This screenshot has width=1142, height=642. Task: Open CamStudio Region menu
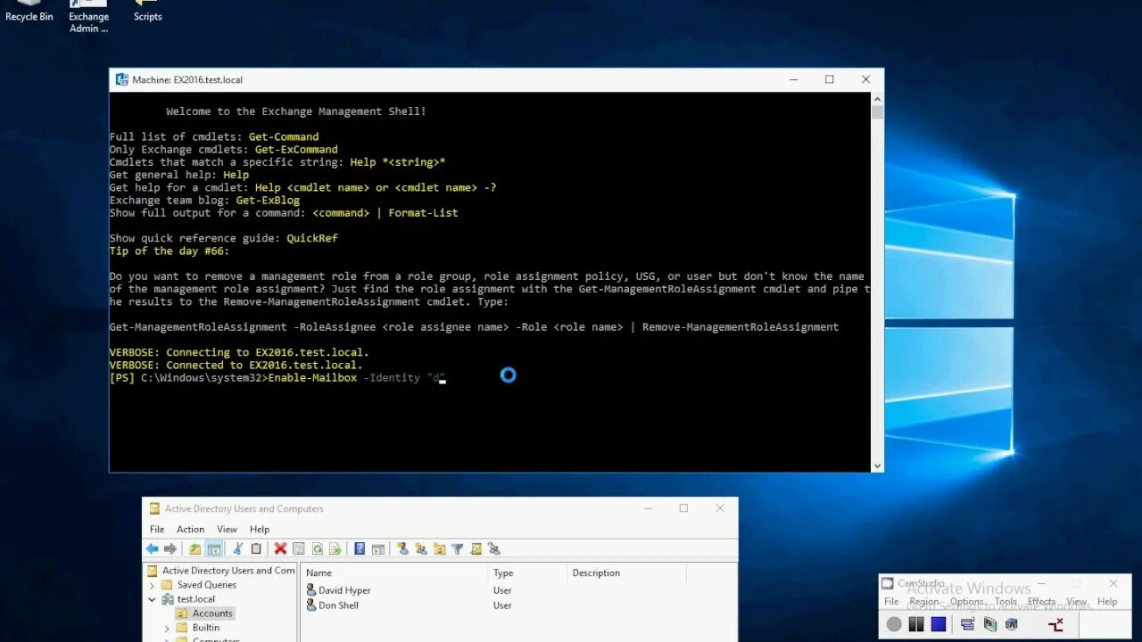pyautogui.click(x=923, y=602)
